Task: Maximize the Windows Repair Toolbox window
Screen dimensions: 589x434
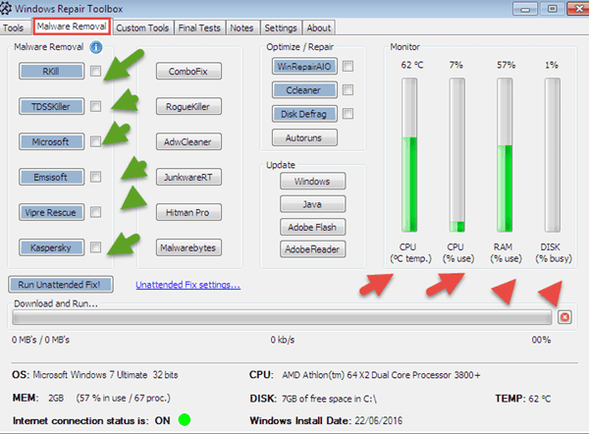Action: point(552,9)
